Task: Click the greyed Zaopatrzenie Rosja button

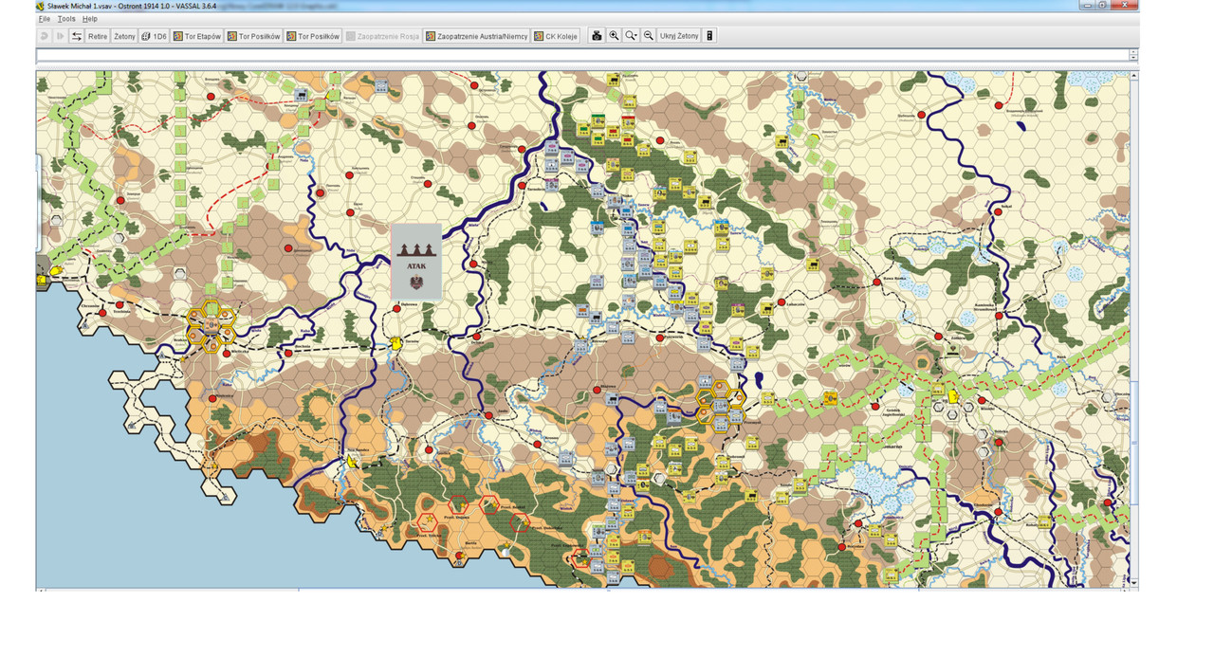Action: click(x=383, y=36)
